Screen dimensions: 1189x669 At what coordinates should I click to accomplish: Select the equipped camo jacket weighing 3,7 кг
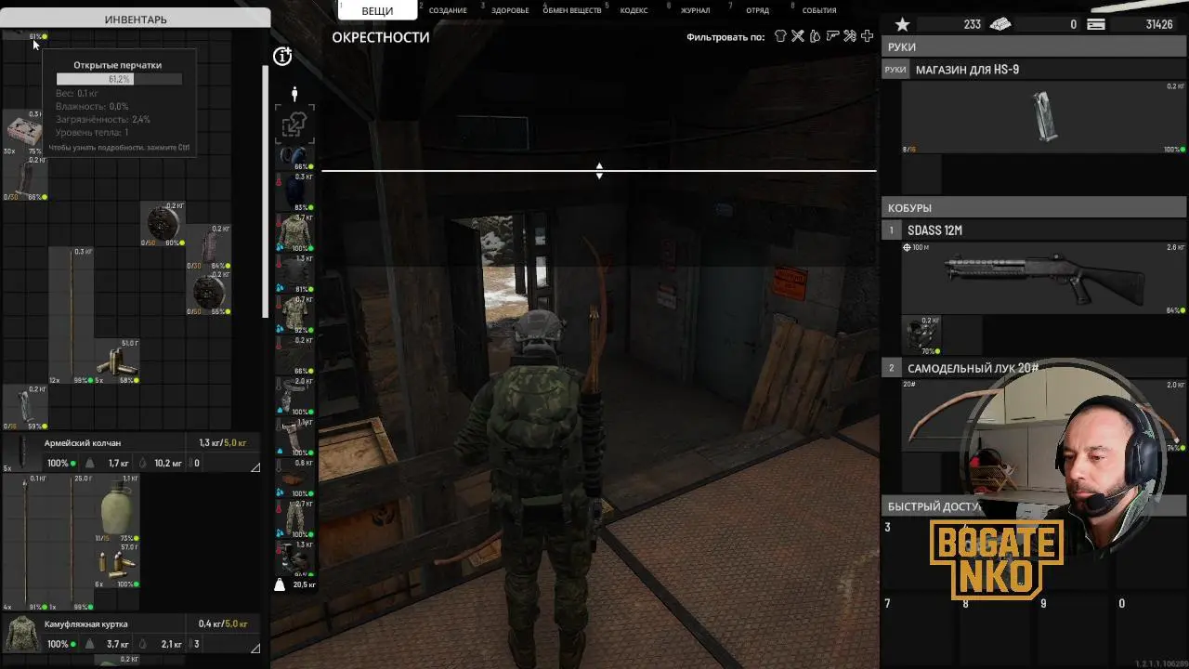coord(295,232)
